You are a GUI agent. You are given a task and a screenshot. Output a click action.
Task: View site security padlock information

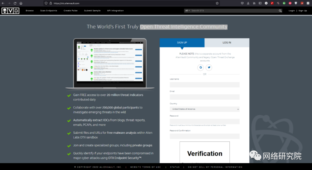[51, 3]
